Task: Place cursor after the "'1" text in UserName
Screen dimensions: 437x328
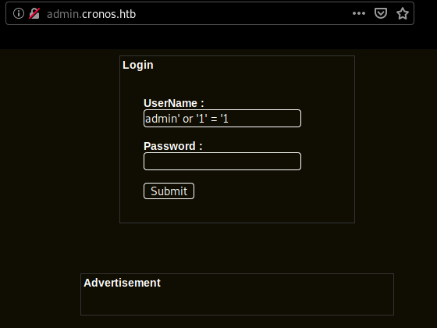Action: [229, 119]
